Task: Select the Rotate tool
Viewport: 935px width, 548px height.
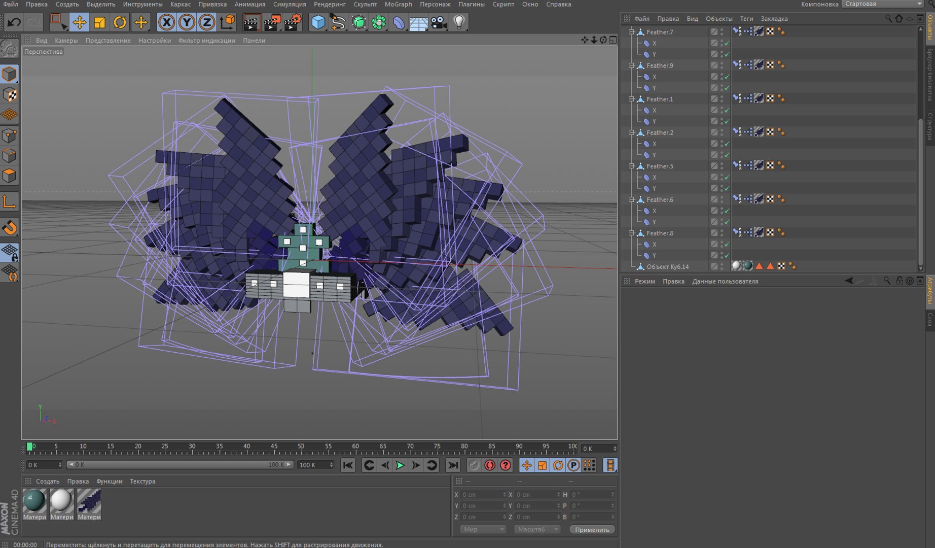Action: click(120, 22)
